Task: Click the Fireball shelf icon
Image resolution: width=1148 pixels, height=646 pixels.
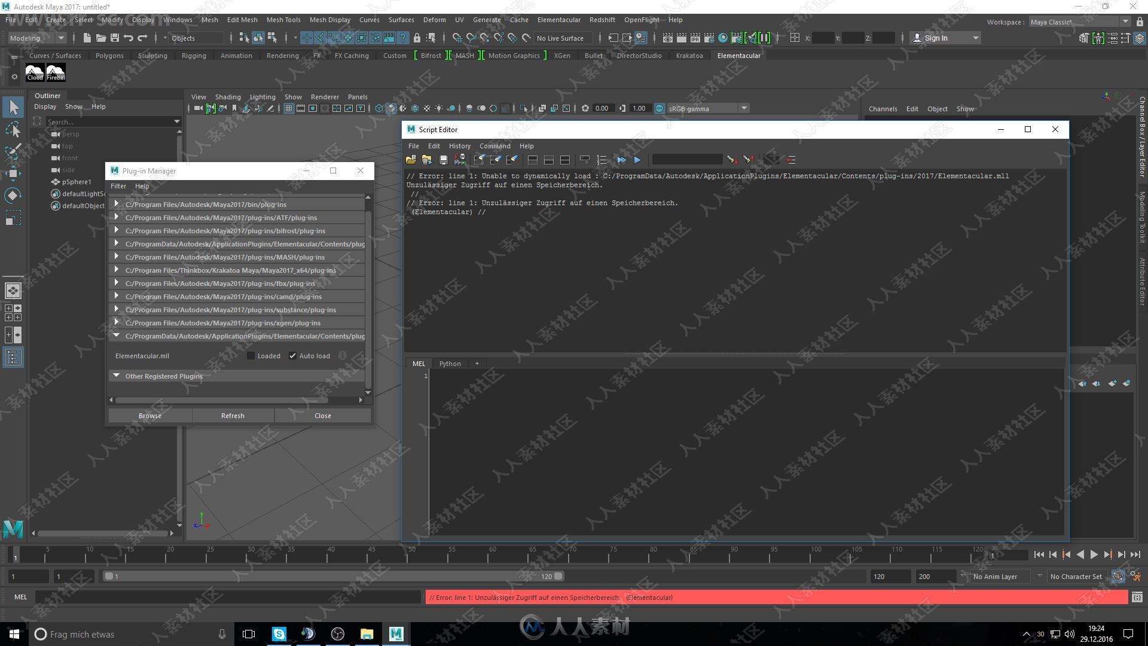Action: 56,72
